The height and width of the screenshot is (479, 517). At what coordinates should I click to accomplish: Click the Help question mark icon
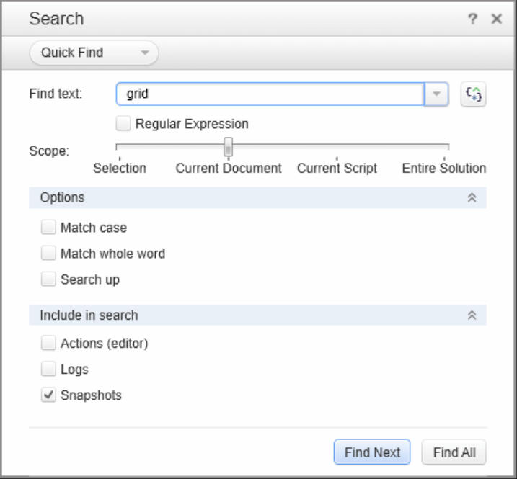coord(472,19)
